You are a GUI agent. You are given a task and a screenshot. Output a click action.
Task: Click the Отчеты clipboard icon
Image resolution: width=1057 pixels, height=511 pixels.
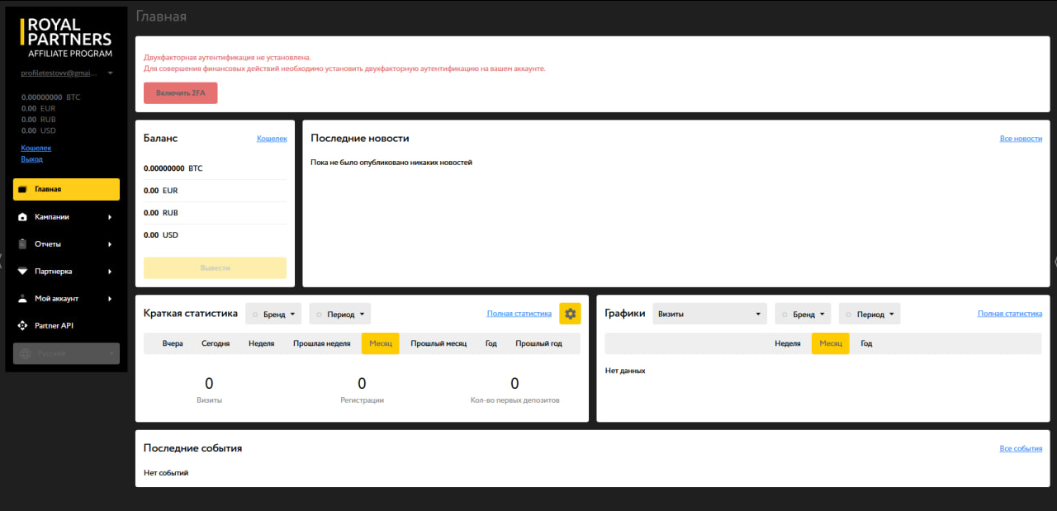coord(23,244)
